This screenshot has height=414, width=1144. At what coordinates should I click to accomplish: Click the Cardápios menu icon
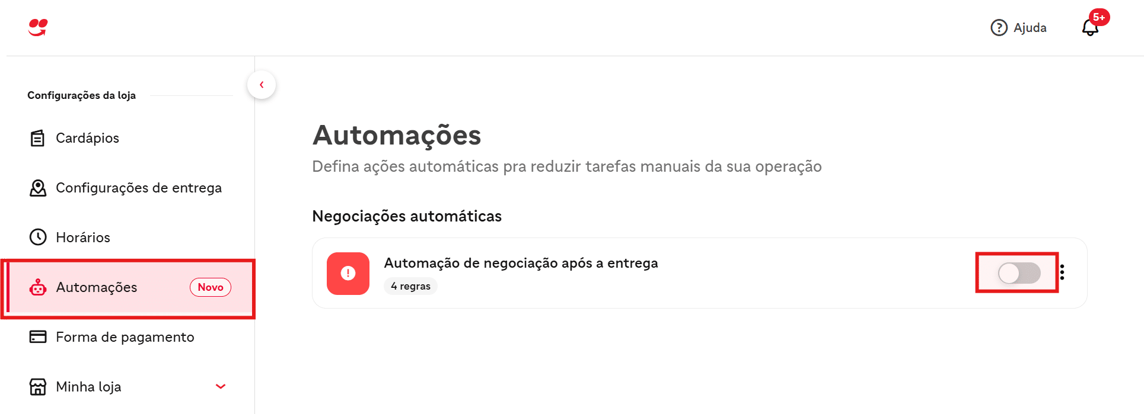[x=37, y=138]
